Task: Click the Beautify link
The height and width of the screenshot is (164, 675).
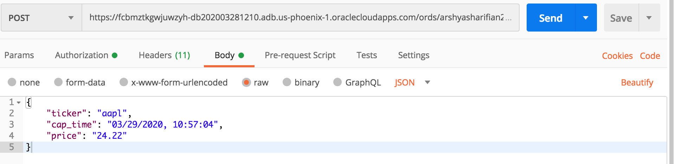Action: 637,83
